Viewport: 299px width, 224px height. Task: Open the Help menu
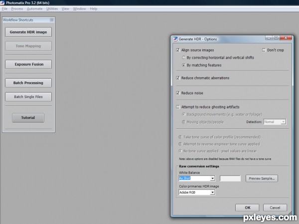coord(94,9)
